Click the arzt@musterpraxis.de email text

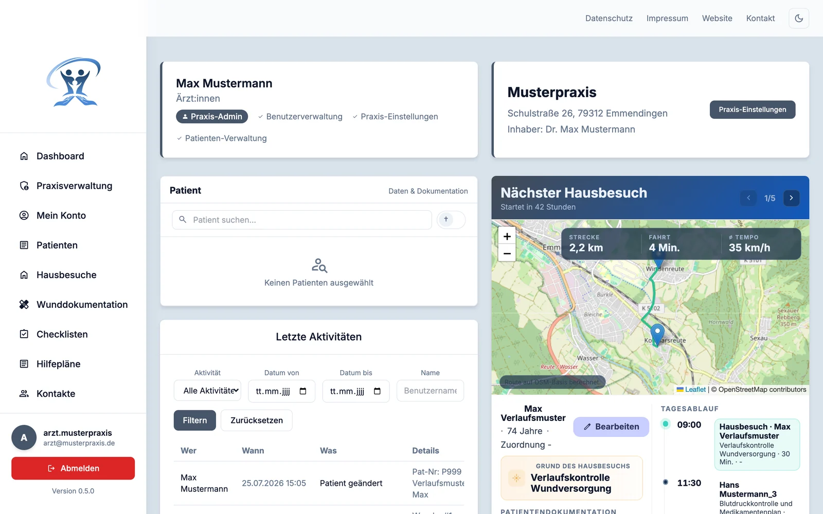point(79,443)
